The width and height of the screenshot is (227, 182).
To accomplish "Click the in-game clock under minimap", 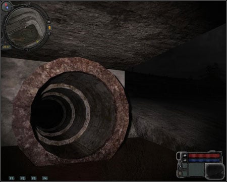I will (x=7, y=47).
